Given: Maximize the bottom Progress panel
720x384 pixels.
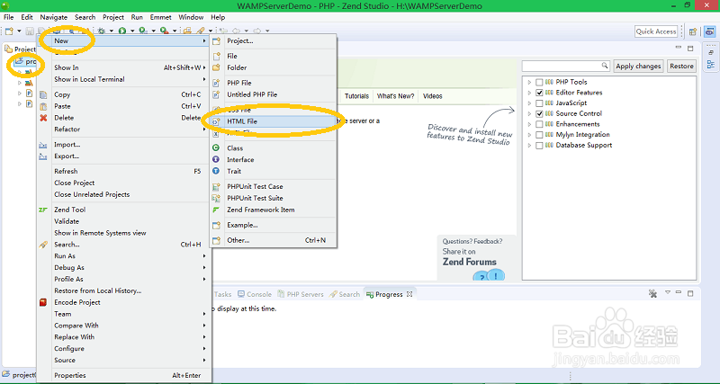Looking at the screenshot, I should (690, 293).
